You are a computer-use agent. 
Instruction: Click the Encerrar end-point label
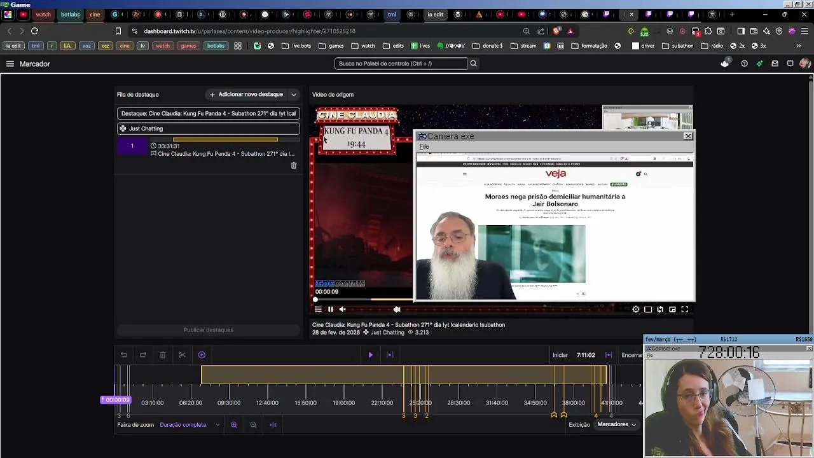point(631,355)
